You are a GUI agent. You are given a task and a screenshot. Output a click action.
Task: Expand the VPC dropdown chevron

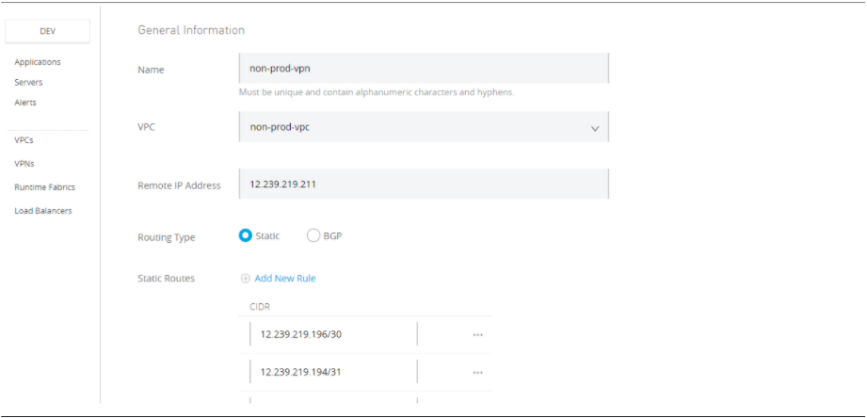(595, 128)
